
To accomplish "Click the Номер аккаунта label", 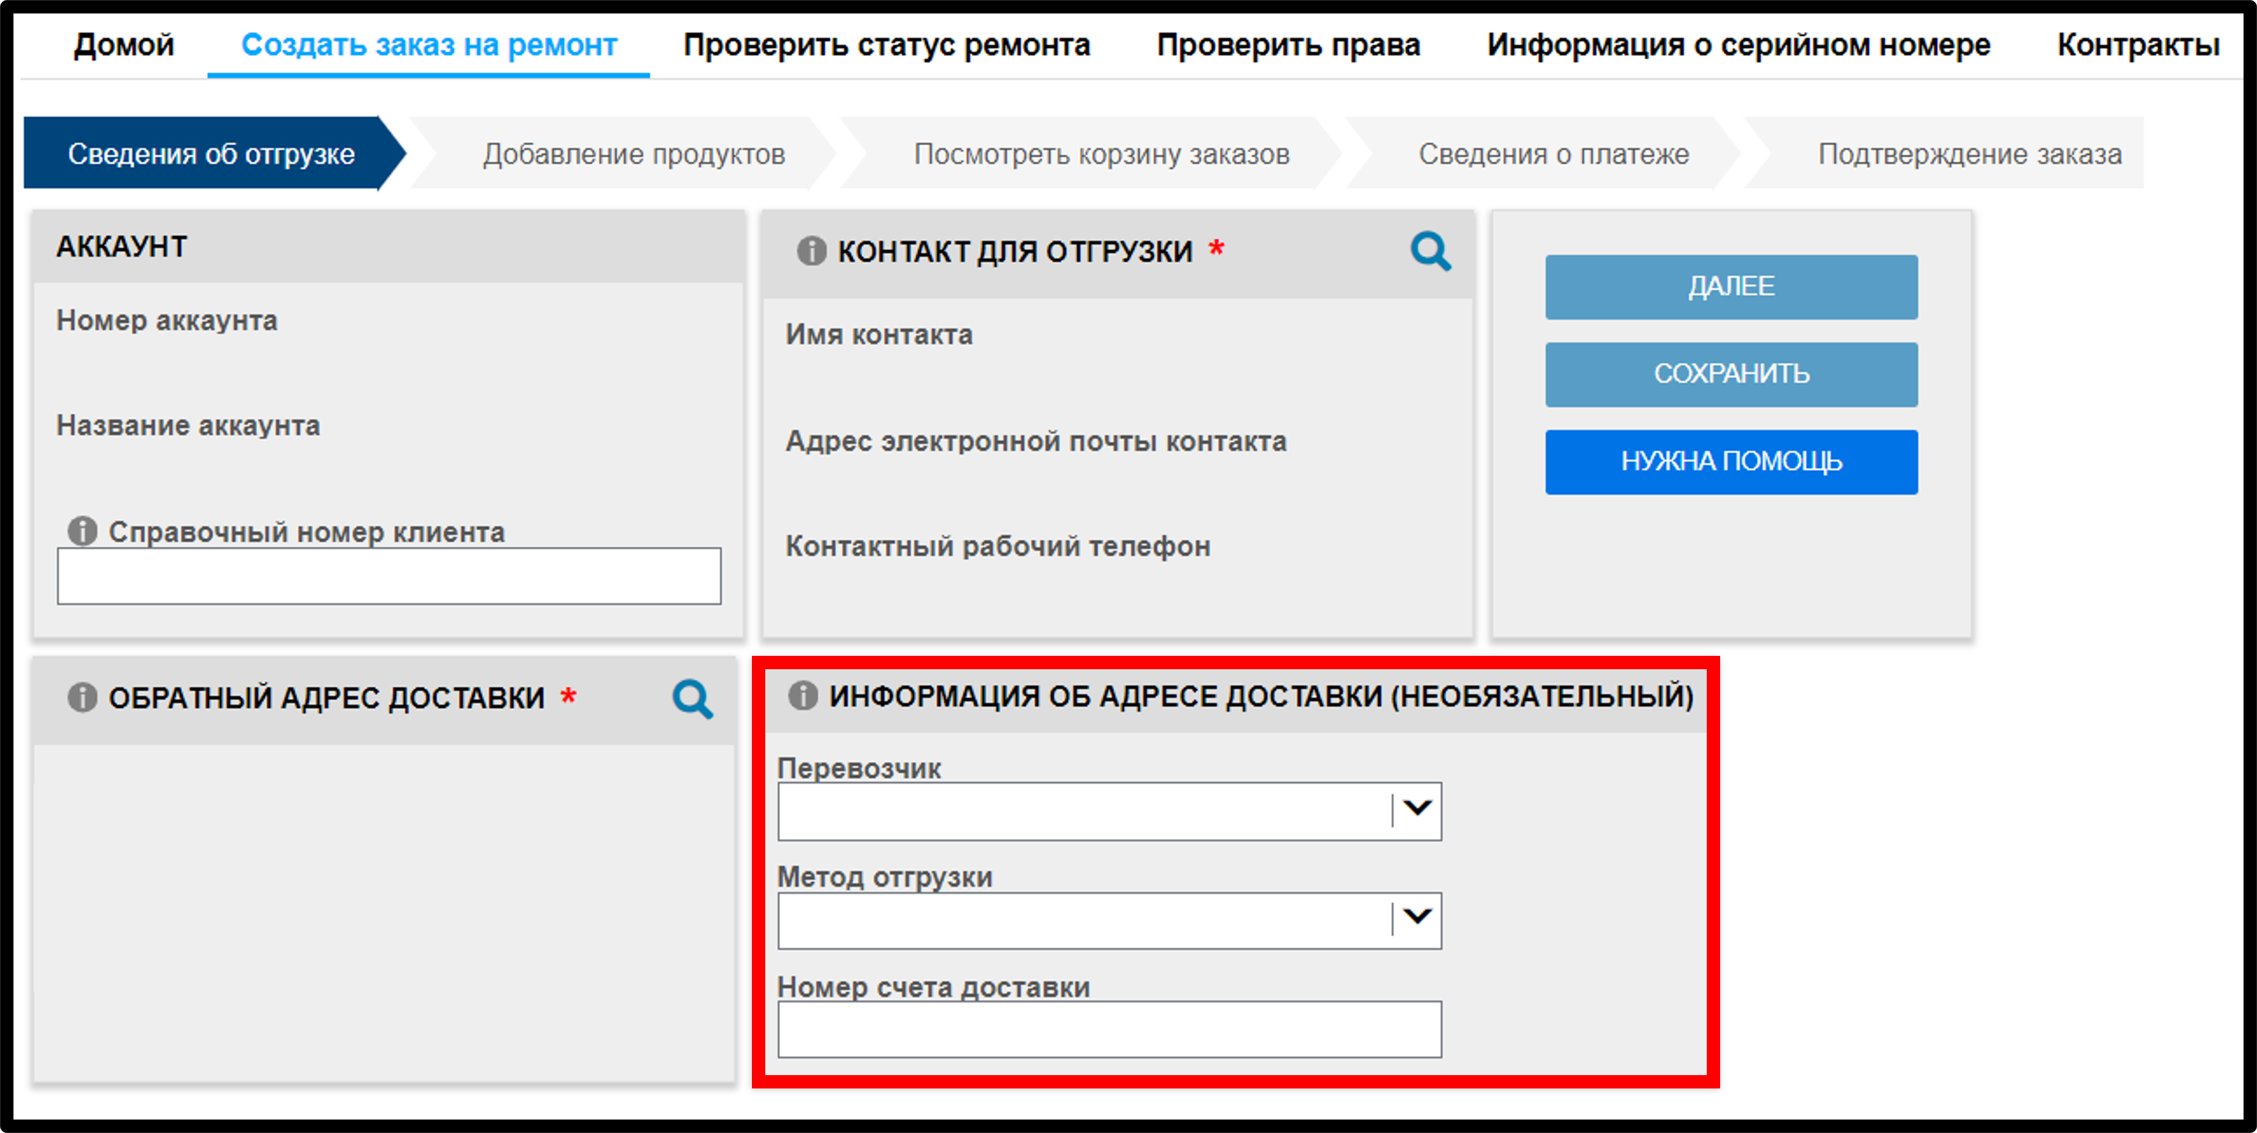I will pyautogui.click(x=167, y=321).
